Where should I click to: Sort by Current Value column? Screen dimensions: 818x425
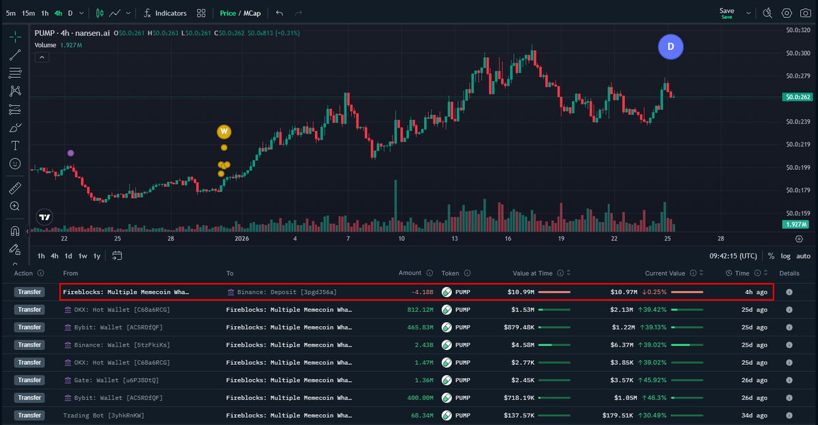pyautogui.click(x=701, y=273)
